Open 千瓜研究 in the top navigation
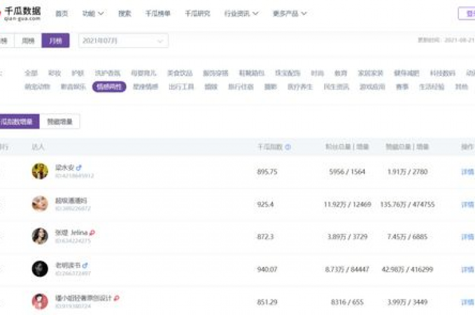 (197, 14)
